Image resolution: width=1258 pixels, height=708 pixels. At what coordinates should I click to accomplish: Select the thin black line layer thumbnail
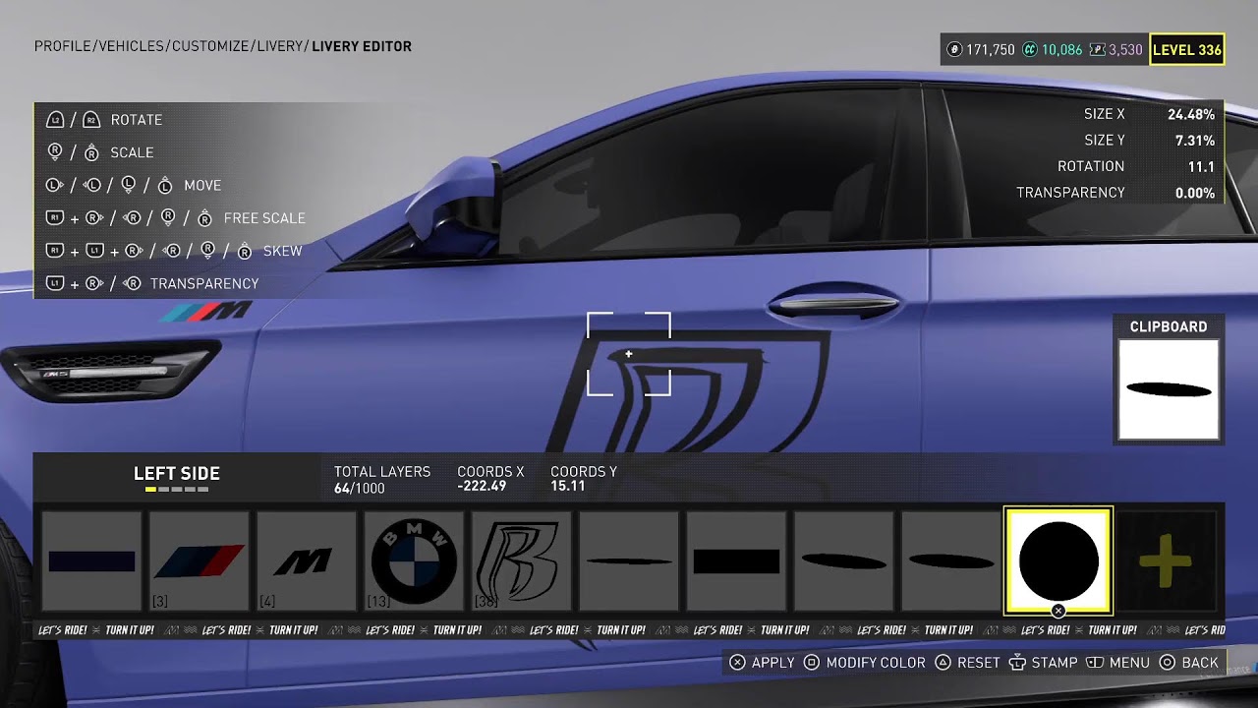tap(629, 561)
